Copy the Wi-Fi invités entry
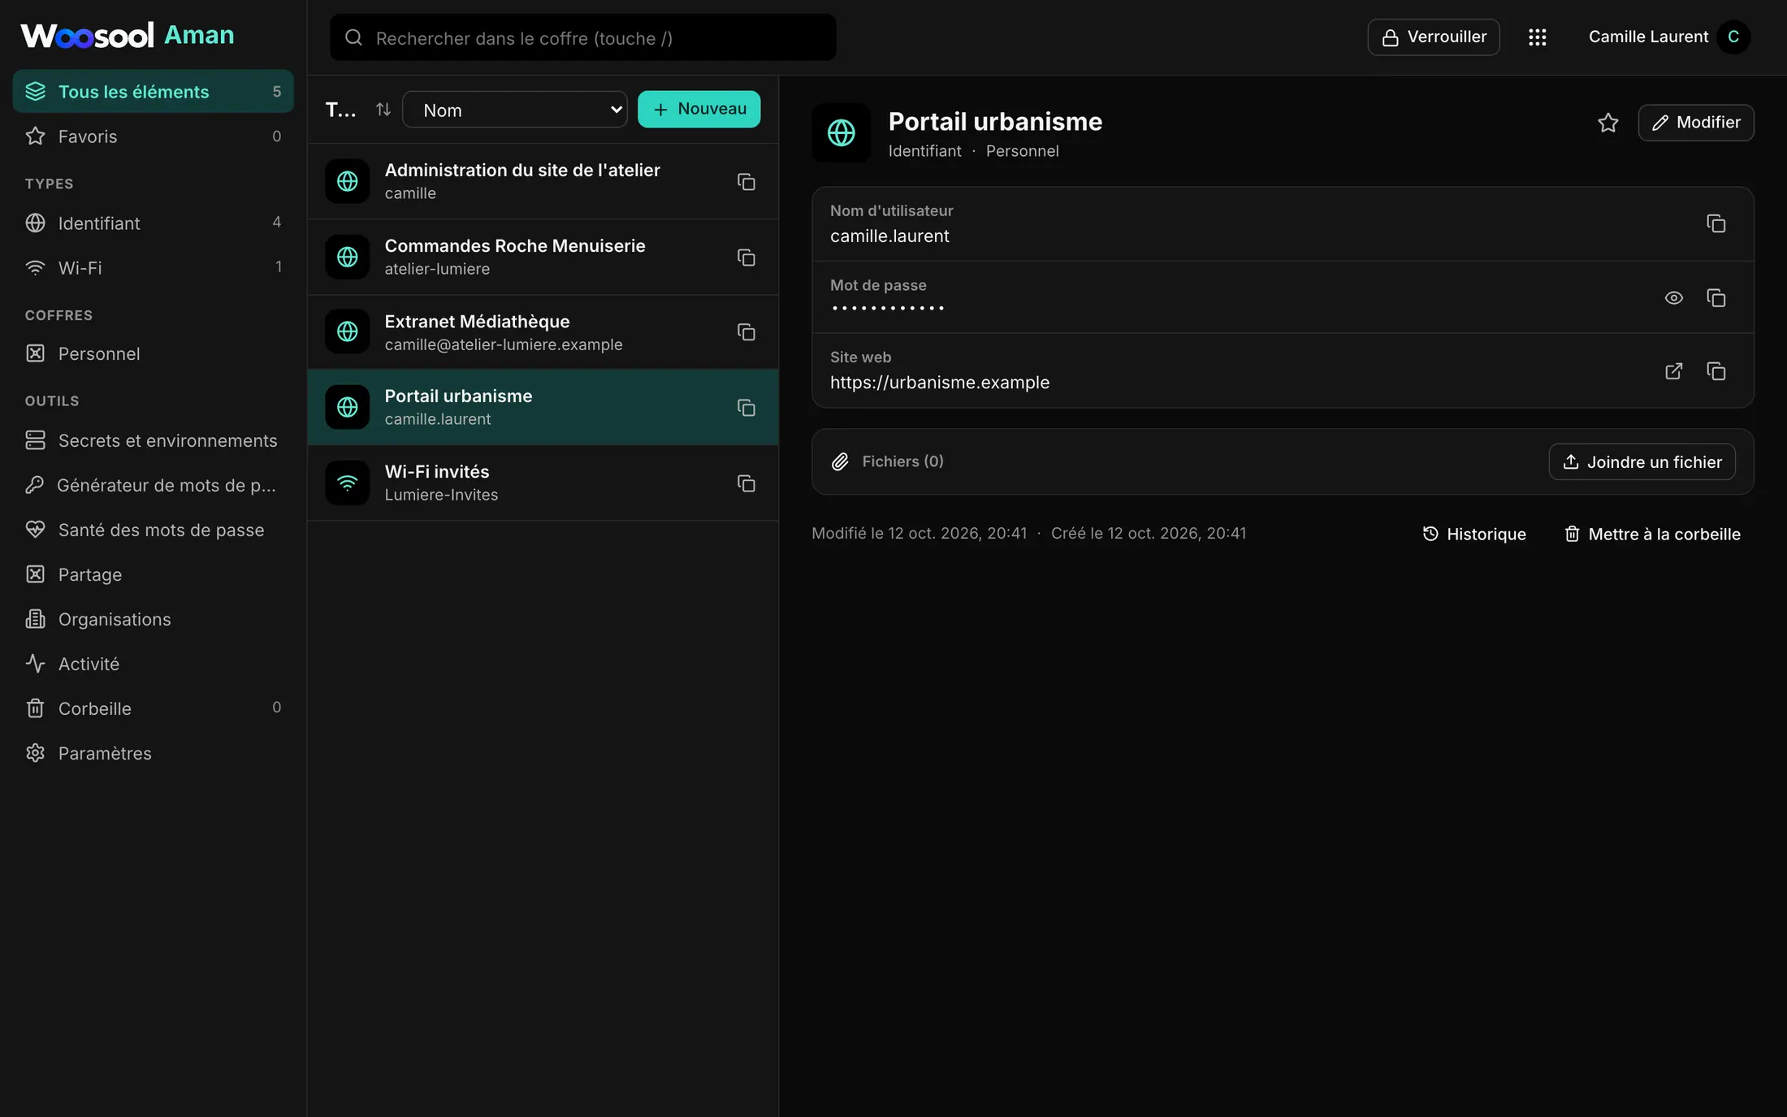Image resolution: width=1787 pixels, height=1117 pixels. pos(746,483)
